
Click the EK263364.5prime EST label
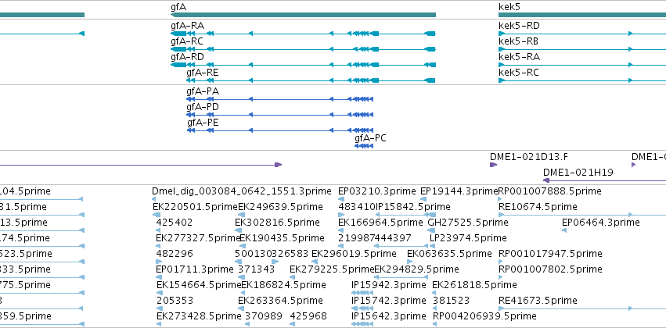click(280, 301)
